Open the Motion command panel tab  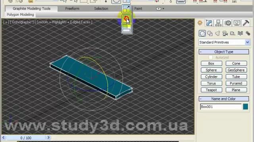click(x=227, y=23)
